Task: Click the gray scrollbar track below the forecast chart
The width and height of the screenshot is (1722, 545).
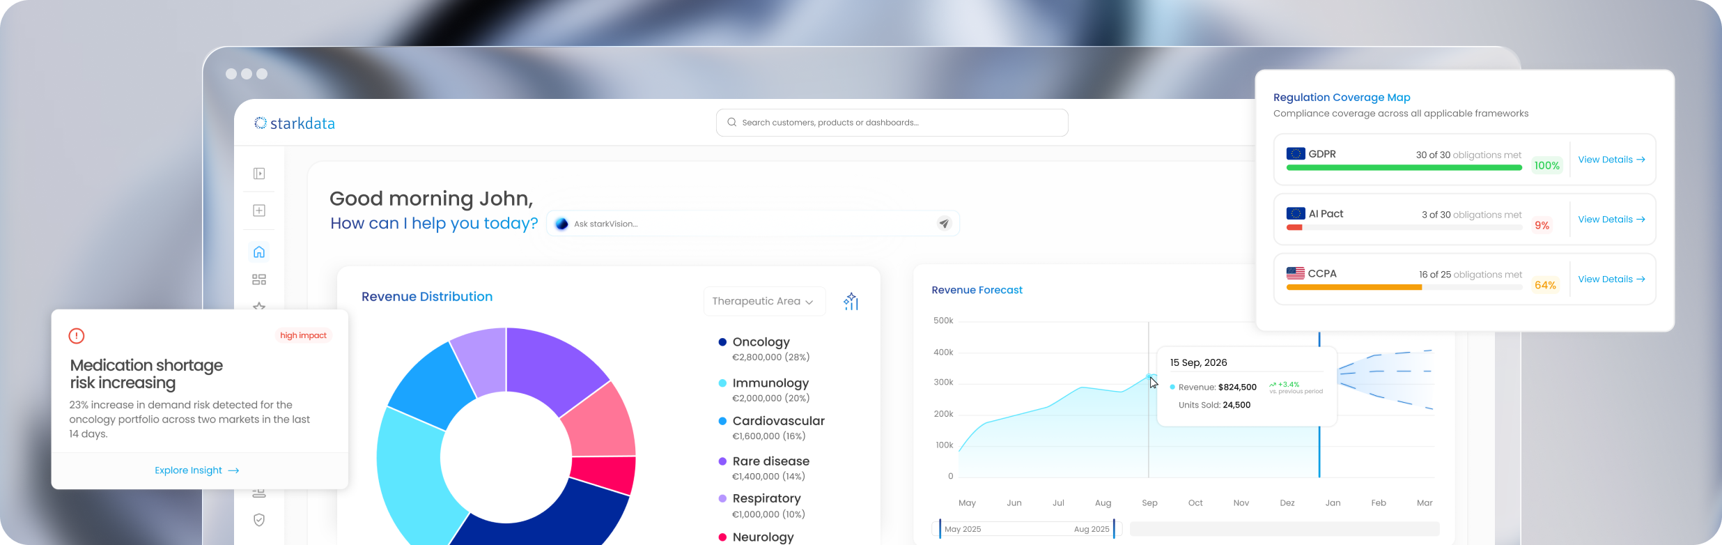Action: point(1284,528)
